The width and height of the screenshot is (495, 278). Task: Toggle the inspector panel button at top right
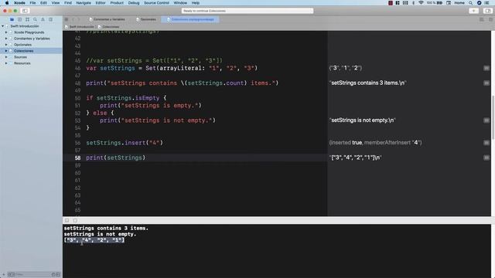click(x=488, y=11)
